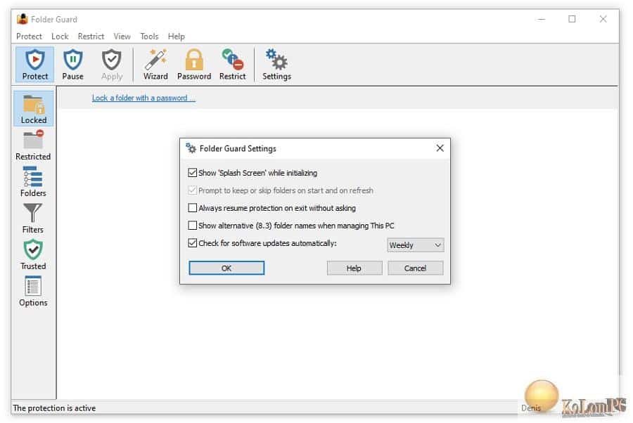Enable Always resume protection on exit

pos(193,208)
